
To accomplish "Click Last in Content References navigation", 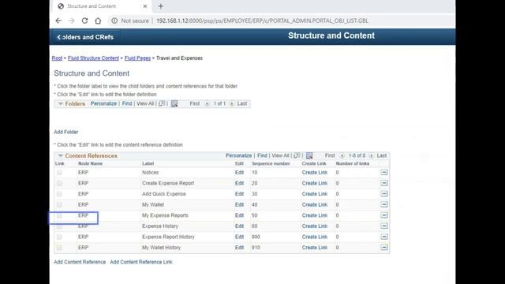I will [382, 155].
